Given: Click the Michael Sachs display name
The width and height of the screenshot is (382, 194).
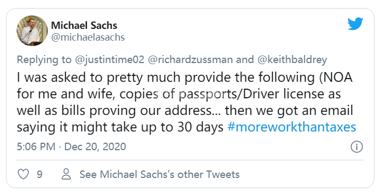Looking at the screenshot, I should pyautogui.click(x=84, y=25).
